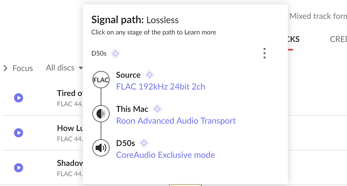This screenshot has height=186, width=347.
Task: Play the Shadow track
Action: click(19, 168)
